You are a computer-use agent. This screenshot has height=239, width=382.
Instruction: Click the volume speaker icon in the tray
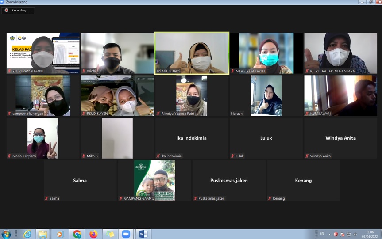pyautogui.click(x=355, y=234)
